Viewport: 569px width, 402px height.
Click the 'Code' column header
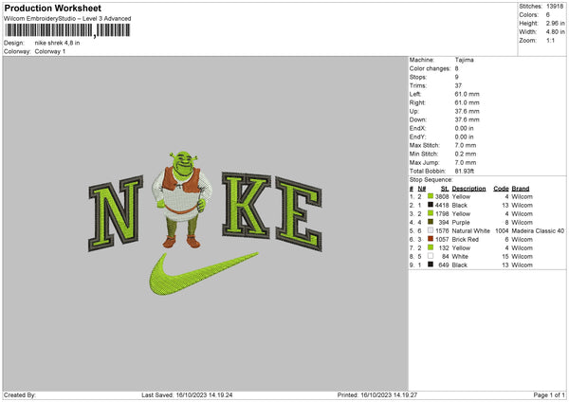tap(501, 189)
